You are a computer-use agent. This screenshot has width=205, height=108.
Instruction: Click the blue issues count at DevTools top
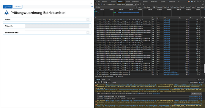click(192, 1)
